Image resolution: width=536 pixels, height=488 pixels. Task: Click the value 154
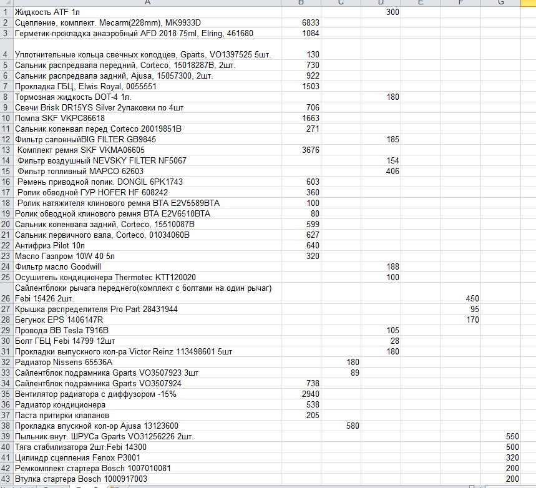(392, 160)
